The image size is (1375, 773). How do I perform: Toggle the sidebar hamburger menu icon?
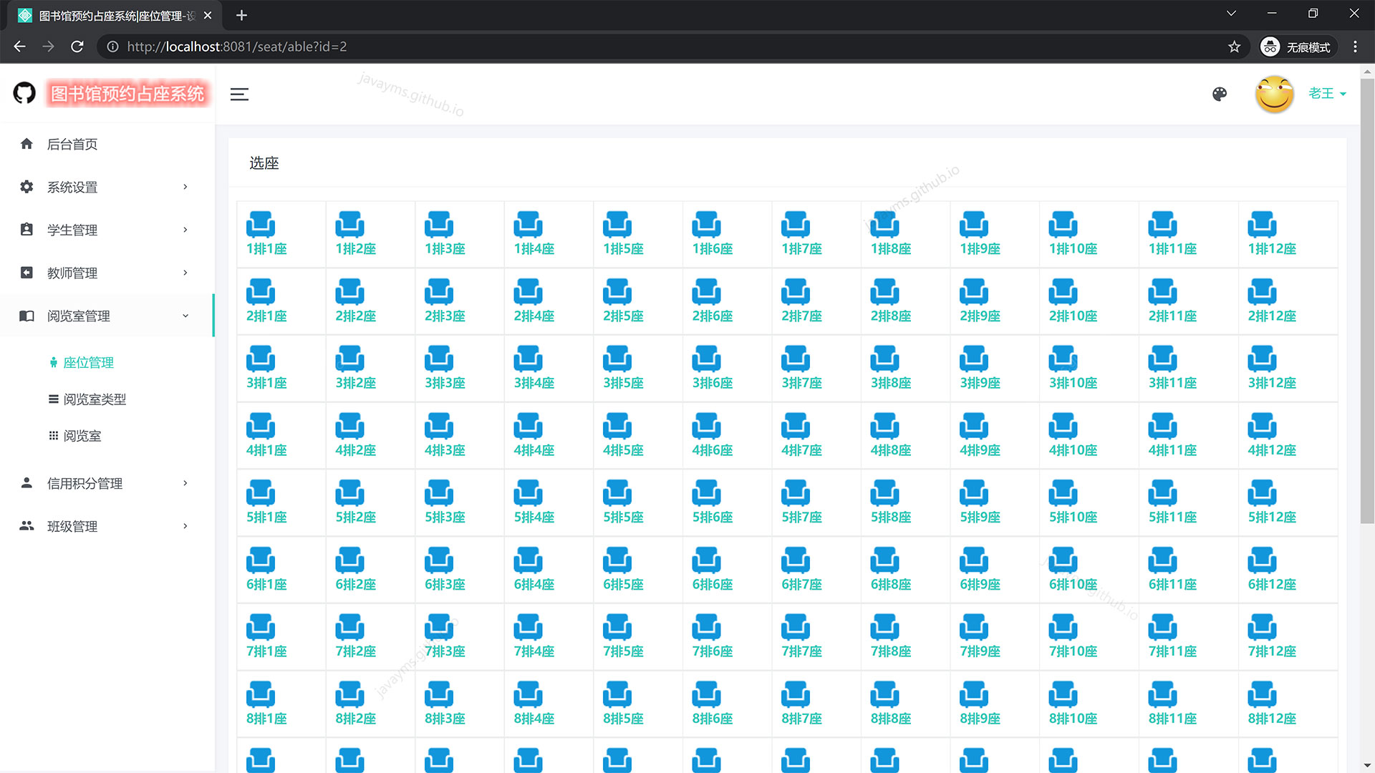click(239, 94)
